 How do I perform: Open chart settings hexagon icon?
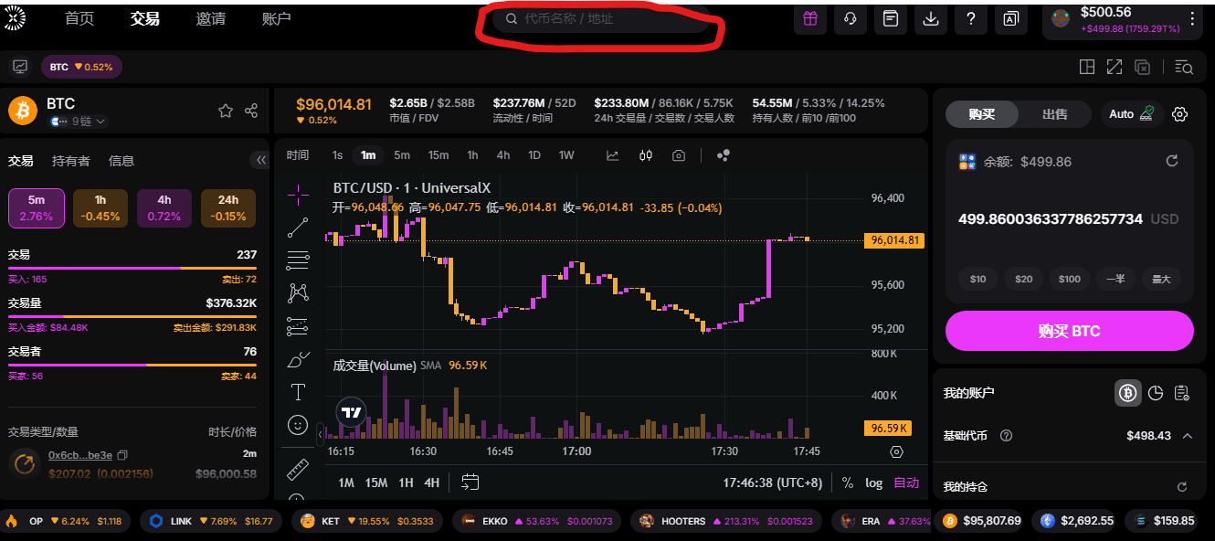(896, 451)
